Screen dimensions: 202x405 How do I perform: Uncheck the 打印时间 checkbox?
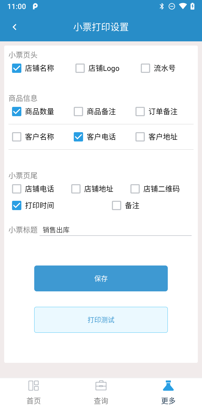17,206
